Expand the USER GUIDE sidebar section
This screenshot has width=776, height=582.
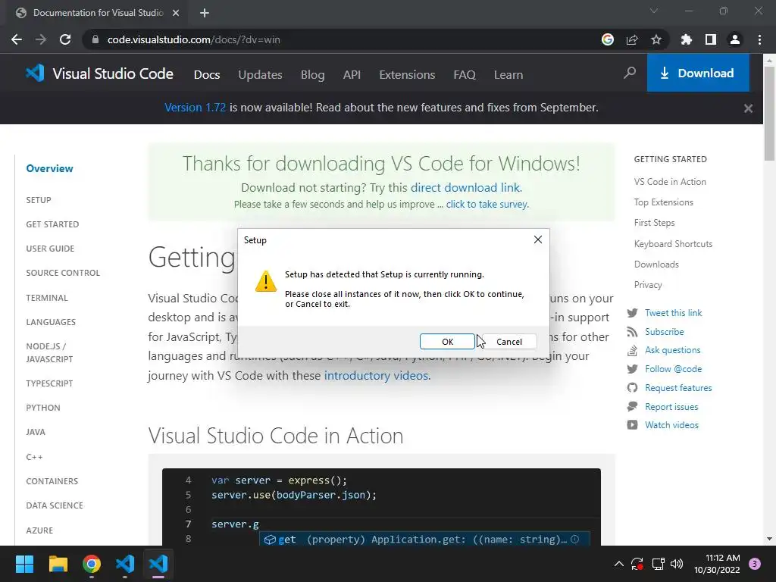point(50,249)
